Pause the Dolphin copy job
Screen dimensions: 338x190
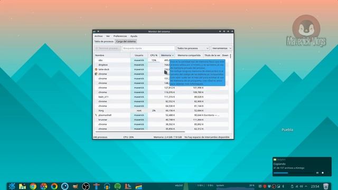(x=317, y=173)
